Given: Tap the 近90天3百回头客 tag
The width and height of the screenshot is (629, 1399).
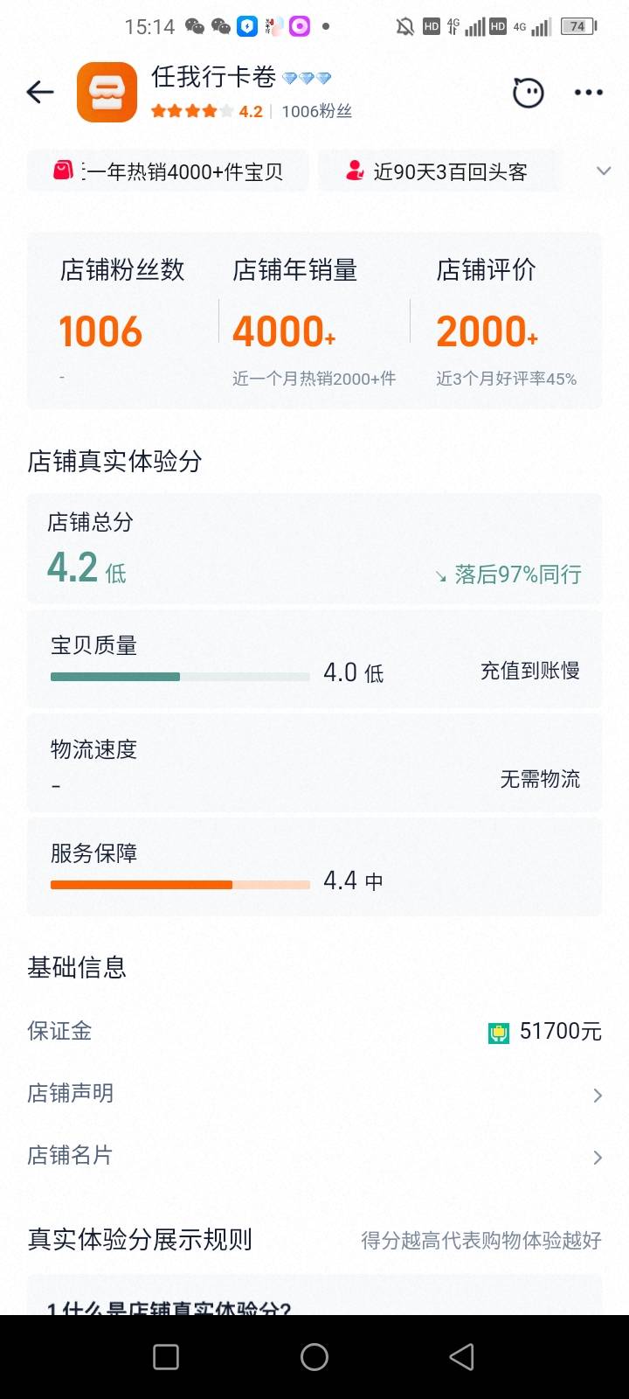Looking at the screenshot, I should click(439, 171).
